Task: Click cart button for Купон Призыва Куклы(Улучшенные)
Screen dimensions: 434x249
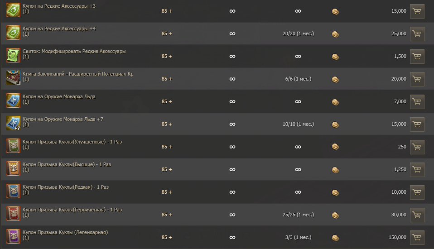Action: (x=417, y=147)
